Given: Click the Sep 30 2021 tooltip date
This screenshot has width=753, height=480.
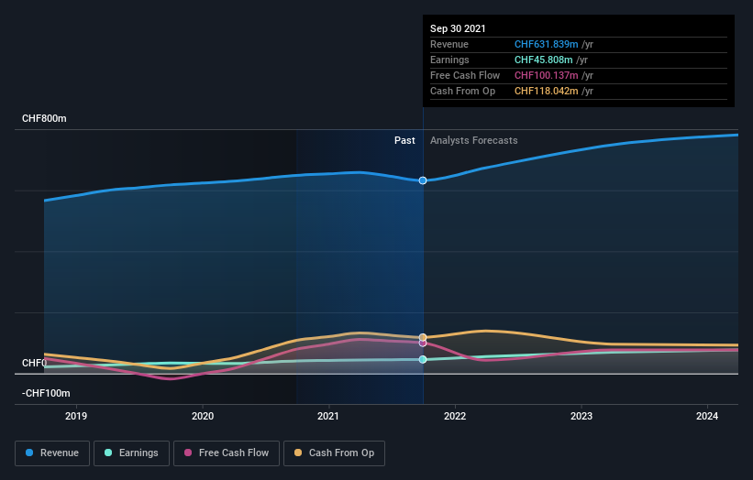Looking at the screenshot, I should click(x=458, y=28).
